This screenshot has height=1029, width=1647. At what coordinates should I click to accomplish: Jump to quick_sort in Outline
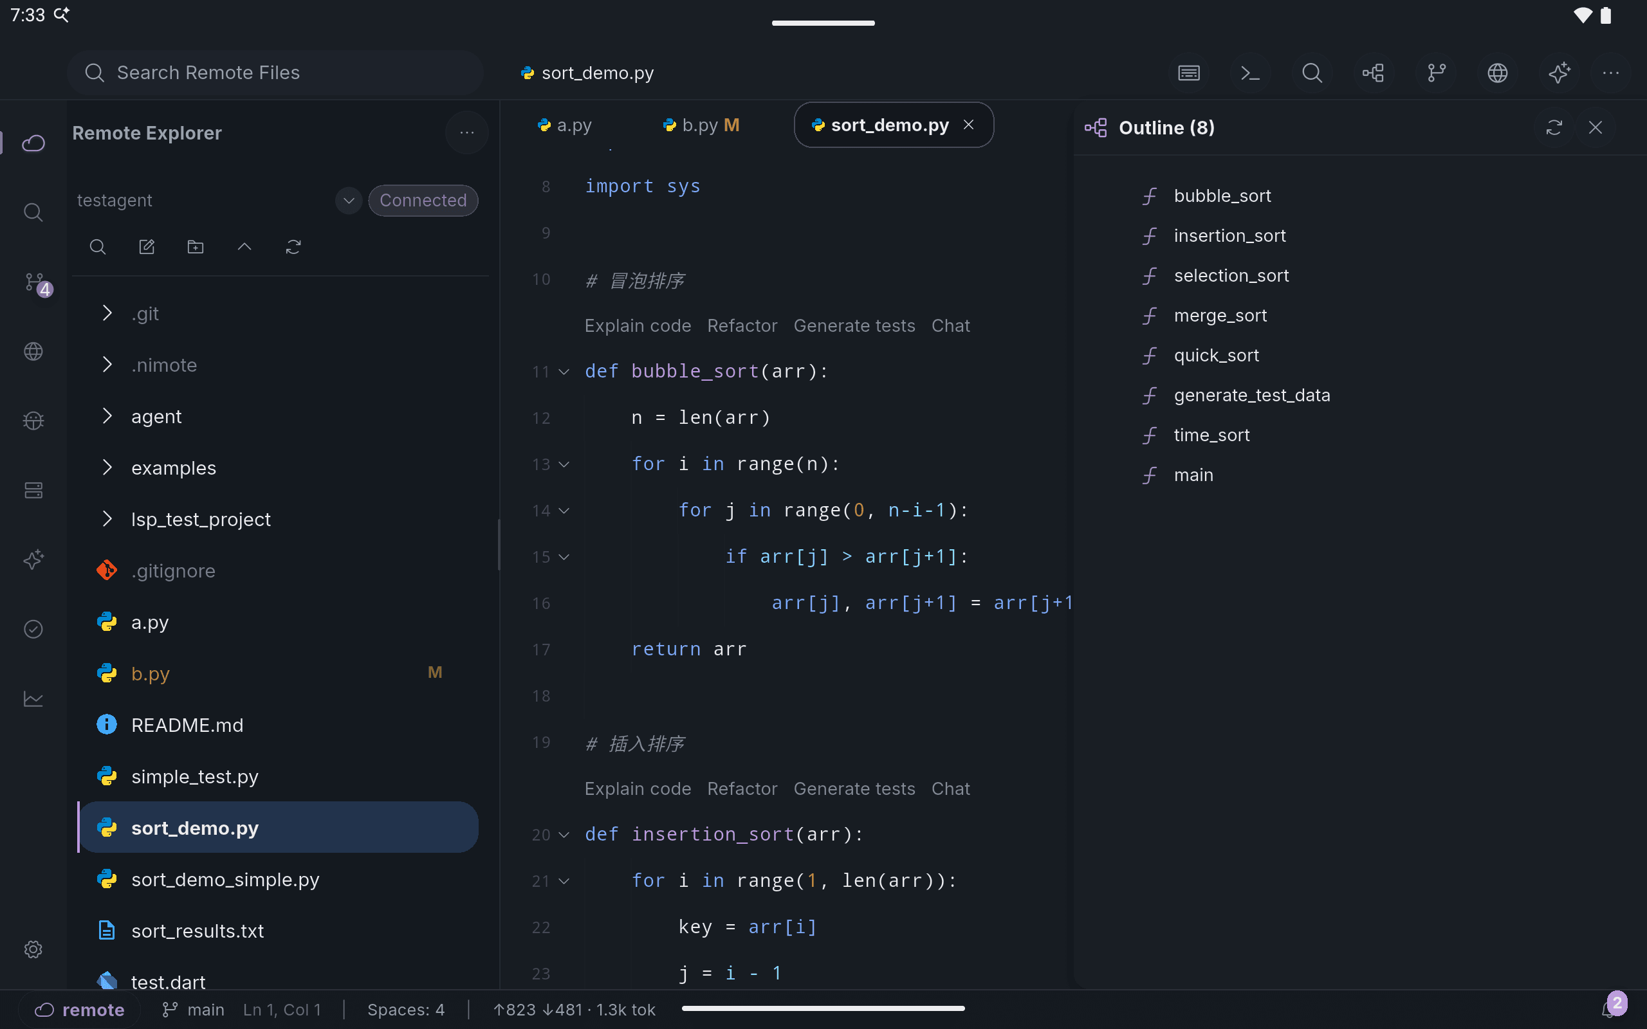tap(1216, 355)
